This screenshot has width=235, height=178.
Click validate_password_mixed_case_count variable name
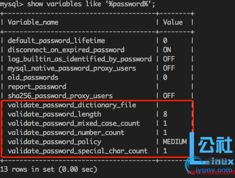[74, 123]
